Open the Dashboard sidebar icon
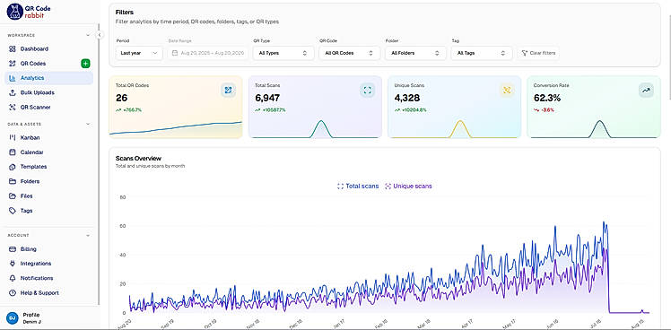The height and width of the screenshot is (330, 671). click(12, 48)
